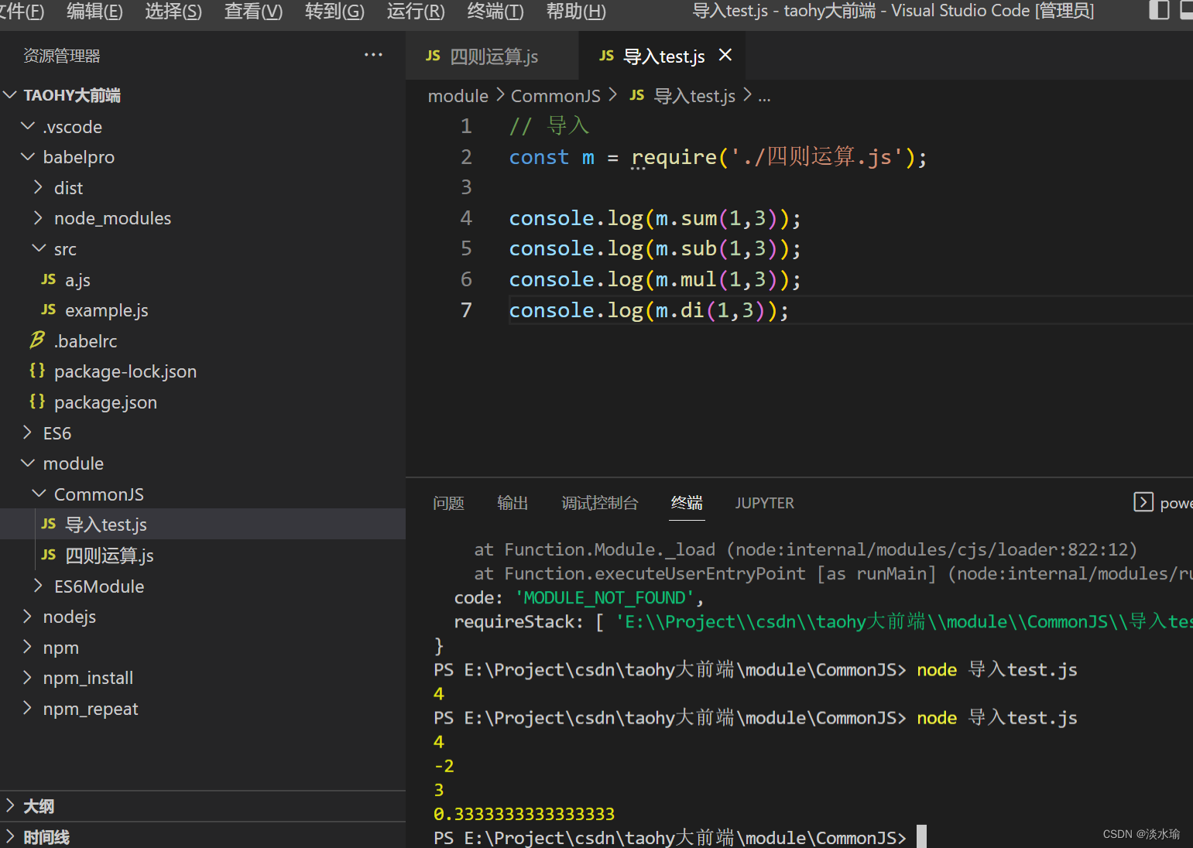The height and width of the screenshot is (848, 1193).
Task: Collapse the .vscode folder
Action: click(28, 126)
